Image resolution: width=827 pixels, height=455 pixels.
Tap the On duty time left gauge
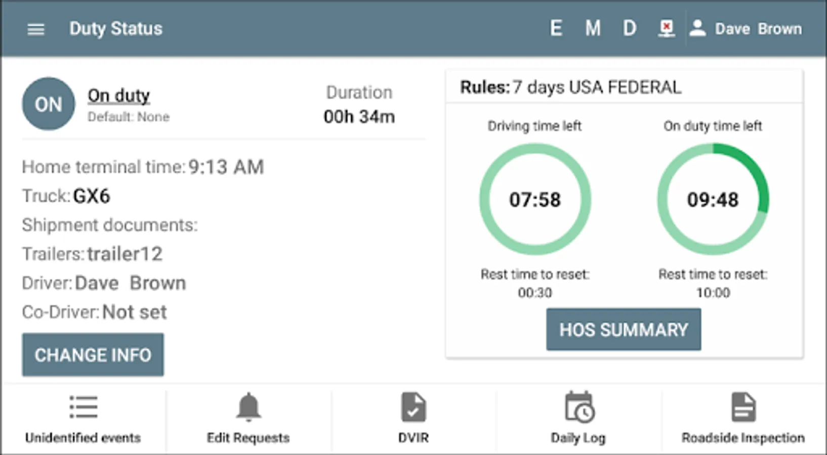click(713, 199)
